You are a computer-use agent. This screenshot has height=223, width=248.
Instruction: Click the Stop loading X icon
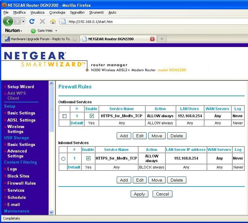(x=42, y=21)
